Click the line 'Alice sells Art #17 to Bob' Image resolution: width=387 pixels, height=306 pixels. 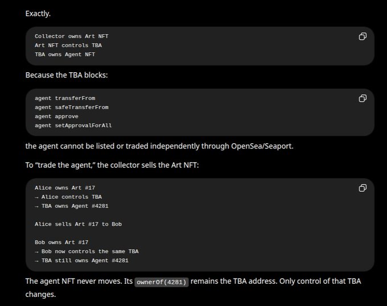(x=78, y=224)
